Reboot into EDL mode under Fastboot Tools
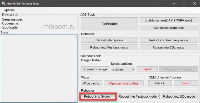 [x=179, y=96]
